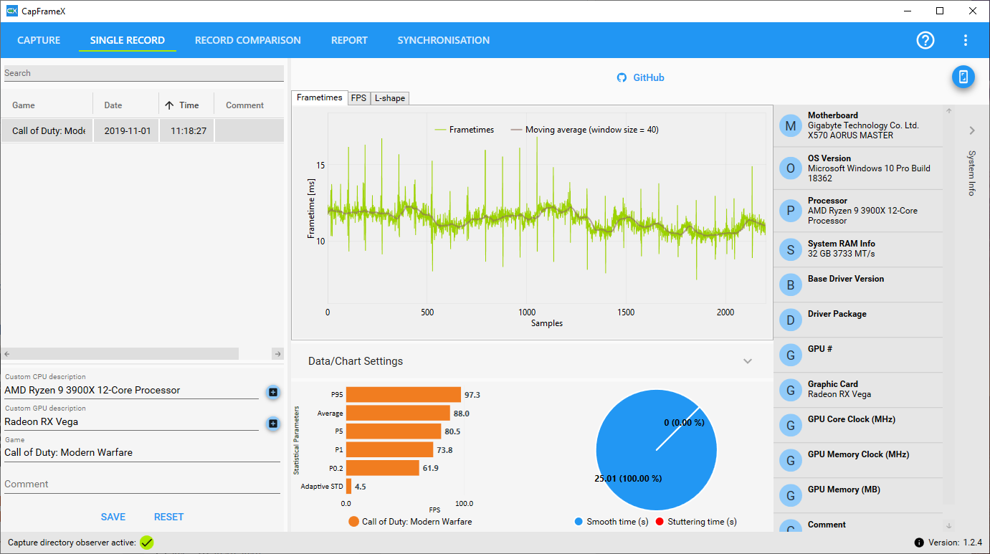Click the GPU Memory Clock G icon
Screen dimensions: 990x554
coord(791,460)
